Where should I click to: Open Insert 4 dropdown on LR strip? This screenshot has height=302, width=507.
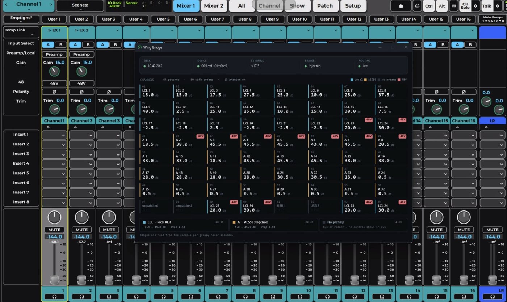click(x=493, y=164)
